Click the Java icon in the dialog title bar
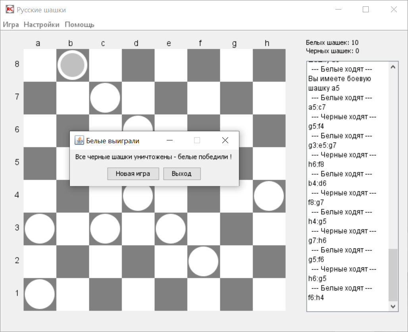Image resolution: width=408 pixels, height=332 pixels. pos(79,140)
